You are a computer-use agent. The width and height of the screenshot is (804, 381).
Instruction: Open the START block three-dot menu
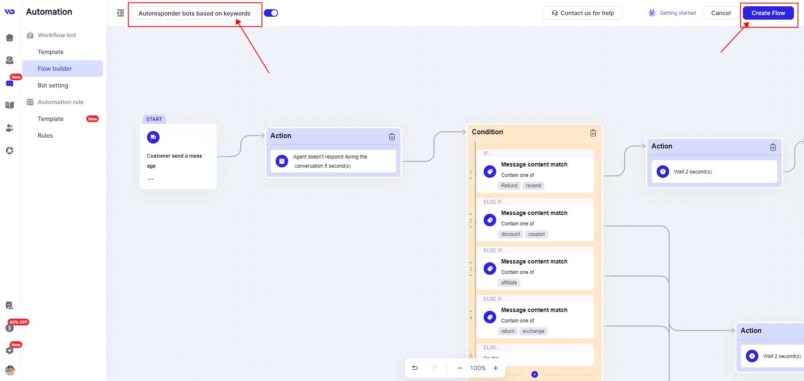(x=151, y=179)
